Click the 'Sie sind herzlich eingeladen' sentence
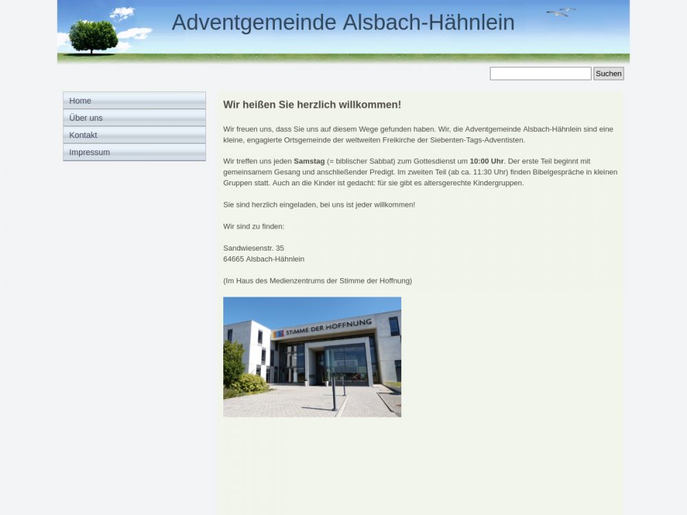 319,205
